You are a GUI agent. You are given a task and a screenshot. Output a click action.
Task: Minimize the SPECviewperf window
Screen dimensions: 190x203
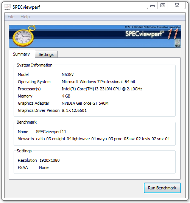point(153,6)
